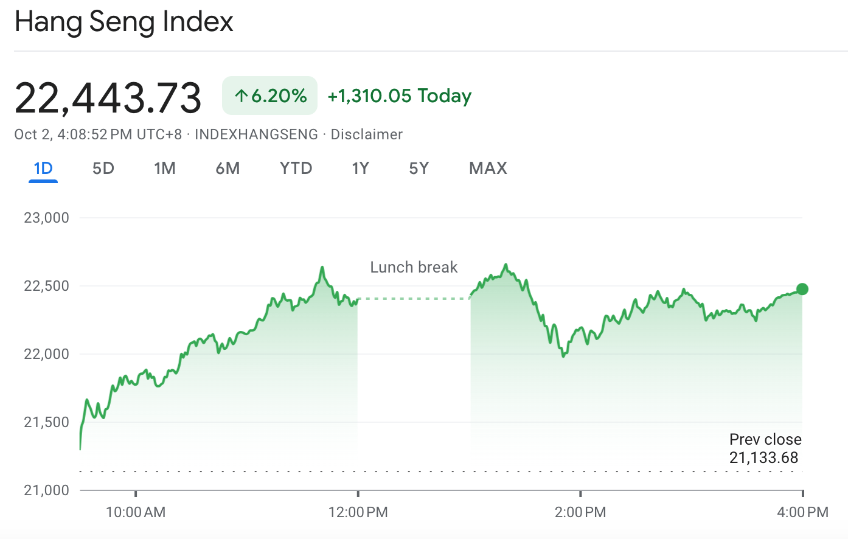Click the green endpoint dot on chart
The image size is (848, 539).
[802, 289]
